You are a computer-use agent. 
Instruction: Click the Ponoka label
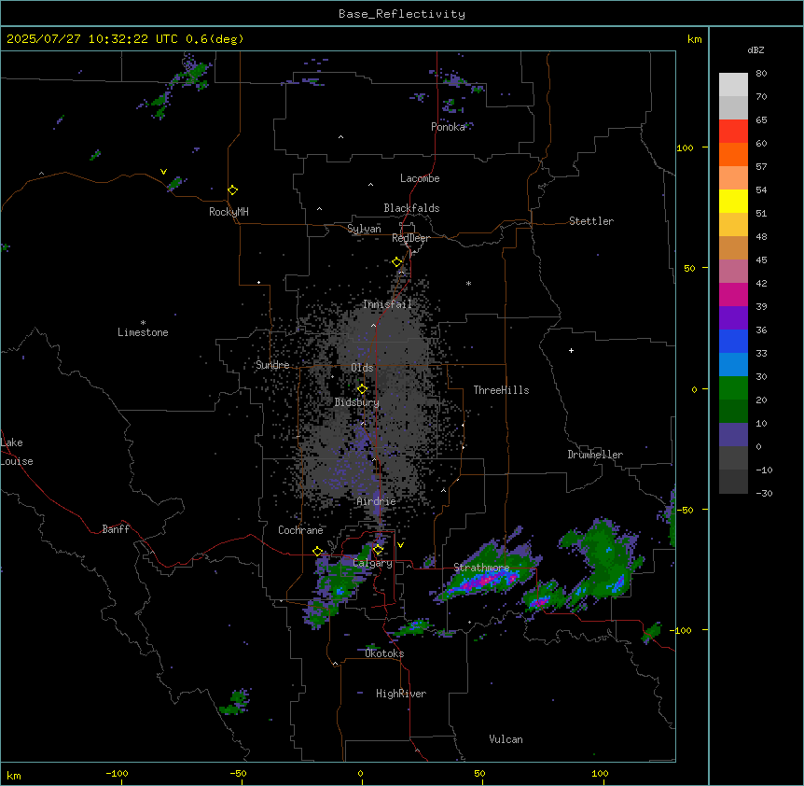click(x=448, y=127)
